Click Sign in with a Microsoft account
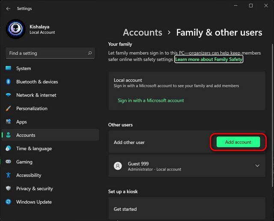The width and height of the screenshot is (274, 221). point(151,100)
